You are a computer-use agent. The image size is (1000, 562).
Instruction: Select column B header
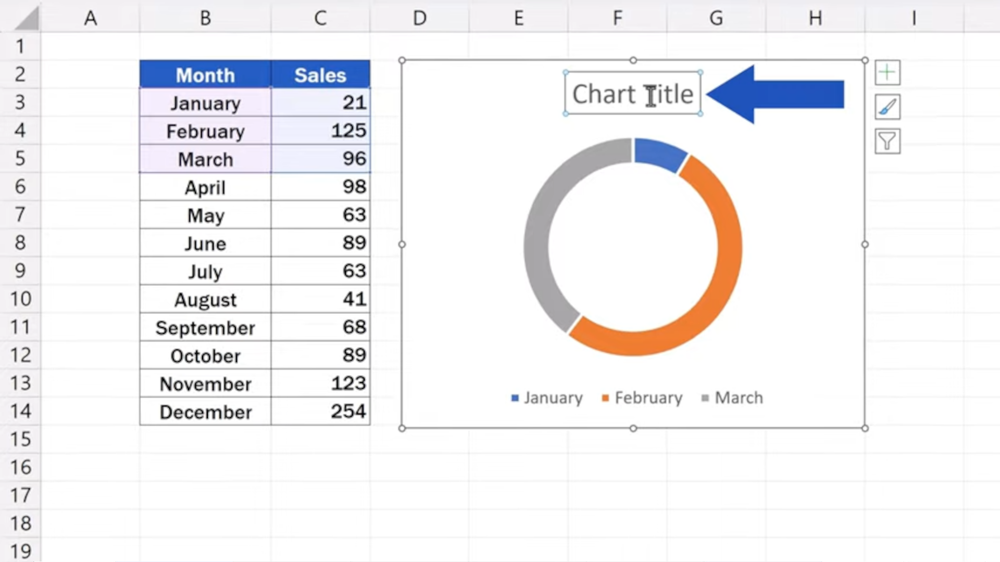(x=205, y=18)
